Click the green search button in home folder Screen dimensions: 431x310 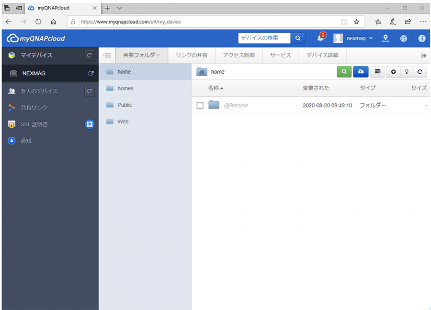[x=344, y=72]
